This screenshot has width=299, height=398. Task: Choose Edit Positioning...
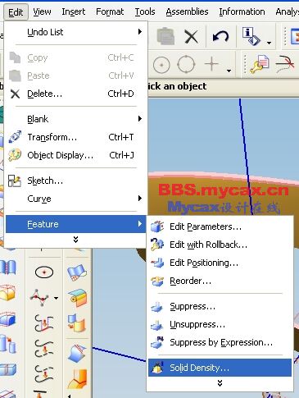tap(220, 263)
